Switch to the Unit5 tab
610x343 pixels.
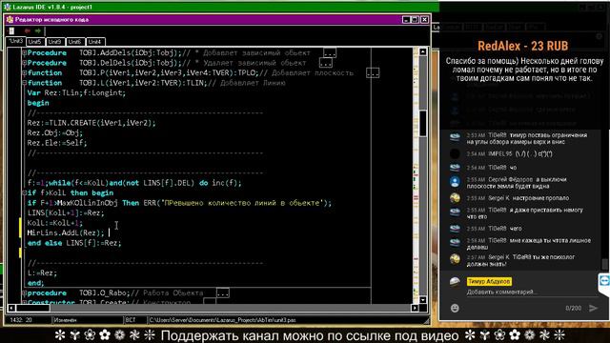[x=35, y=42]
